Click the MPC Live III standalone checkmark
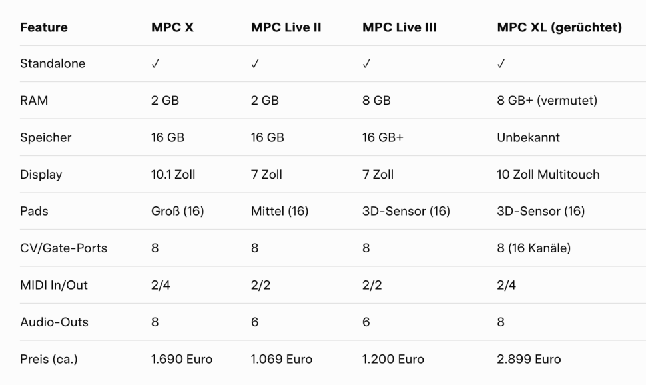The width and height of the screenshot is (646, 385). (366, 64)
